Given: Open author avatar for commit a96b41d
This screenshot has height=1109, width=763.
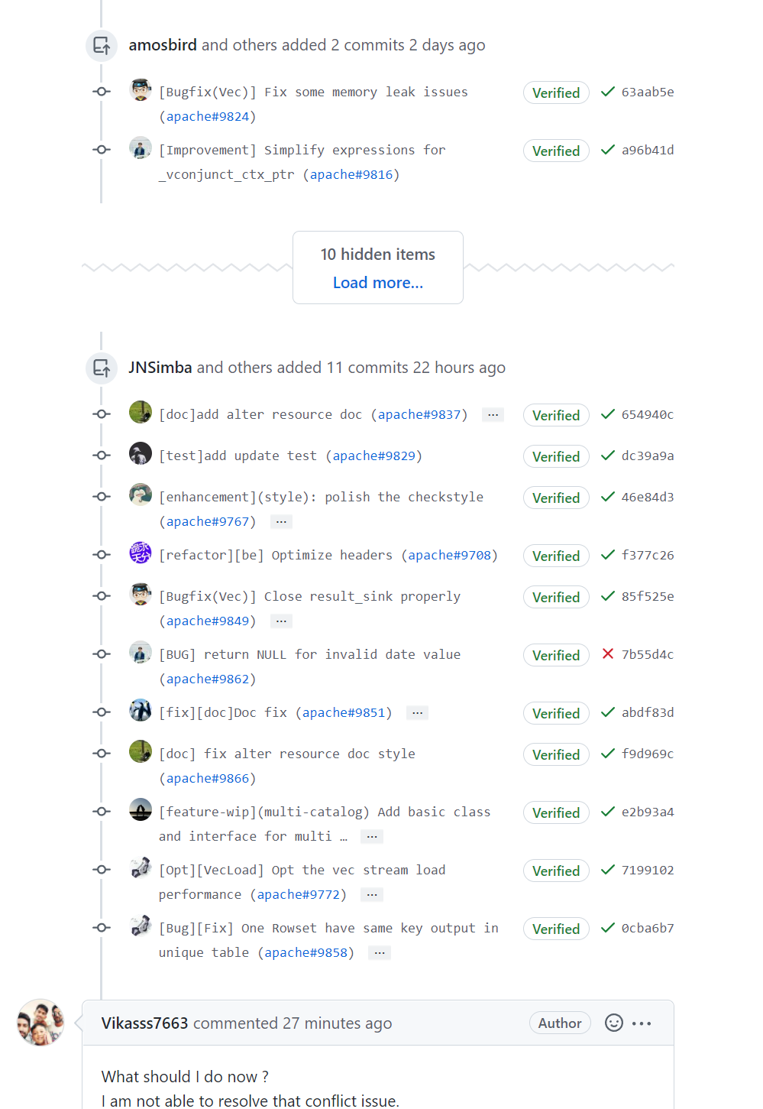Looking at the screenshot, I should pos(141,148).
